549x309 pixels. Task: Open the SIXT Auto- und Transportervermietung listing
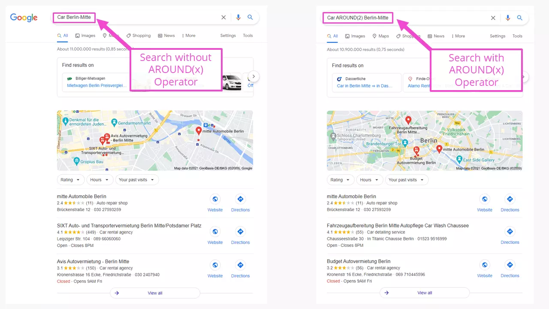point(129,226)
